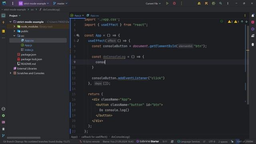Screen dimensions: 256x144
Task: Open the strict-mode-example project switcher
Action: tap(34, 4)
